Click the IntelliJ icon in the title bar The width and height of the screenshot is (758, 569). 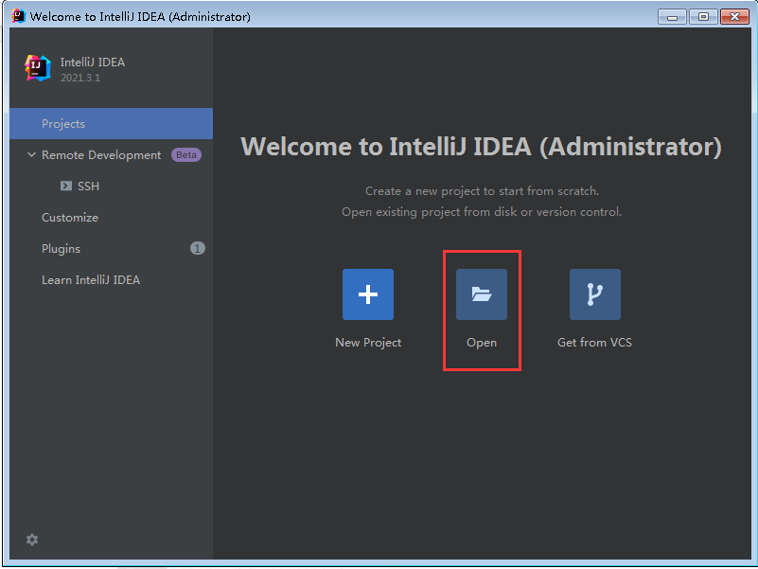(x=18, y=16)
